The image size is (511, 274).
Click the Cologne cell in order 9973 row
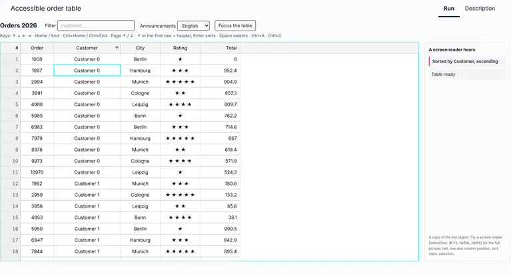pyautogui.click(x=140, y=161)
